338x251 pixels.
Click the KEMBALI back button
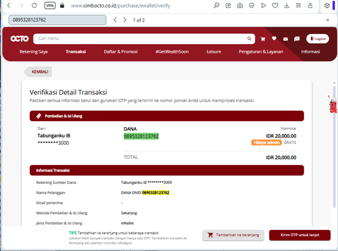38,72
